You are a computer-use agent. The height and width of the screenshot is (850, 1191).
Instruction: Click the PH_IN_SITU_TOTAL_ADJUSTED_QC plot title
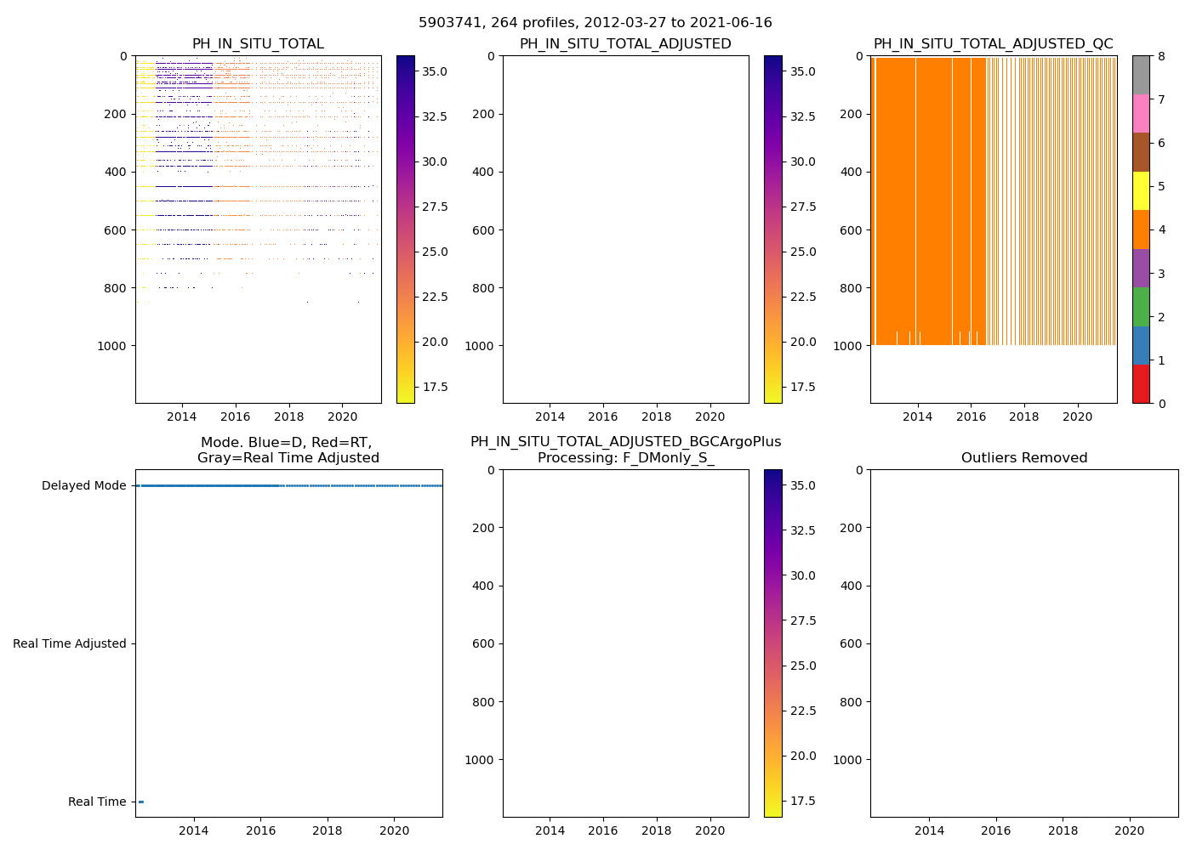[x=993, y=44]
